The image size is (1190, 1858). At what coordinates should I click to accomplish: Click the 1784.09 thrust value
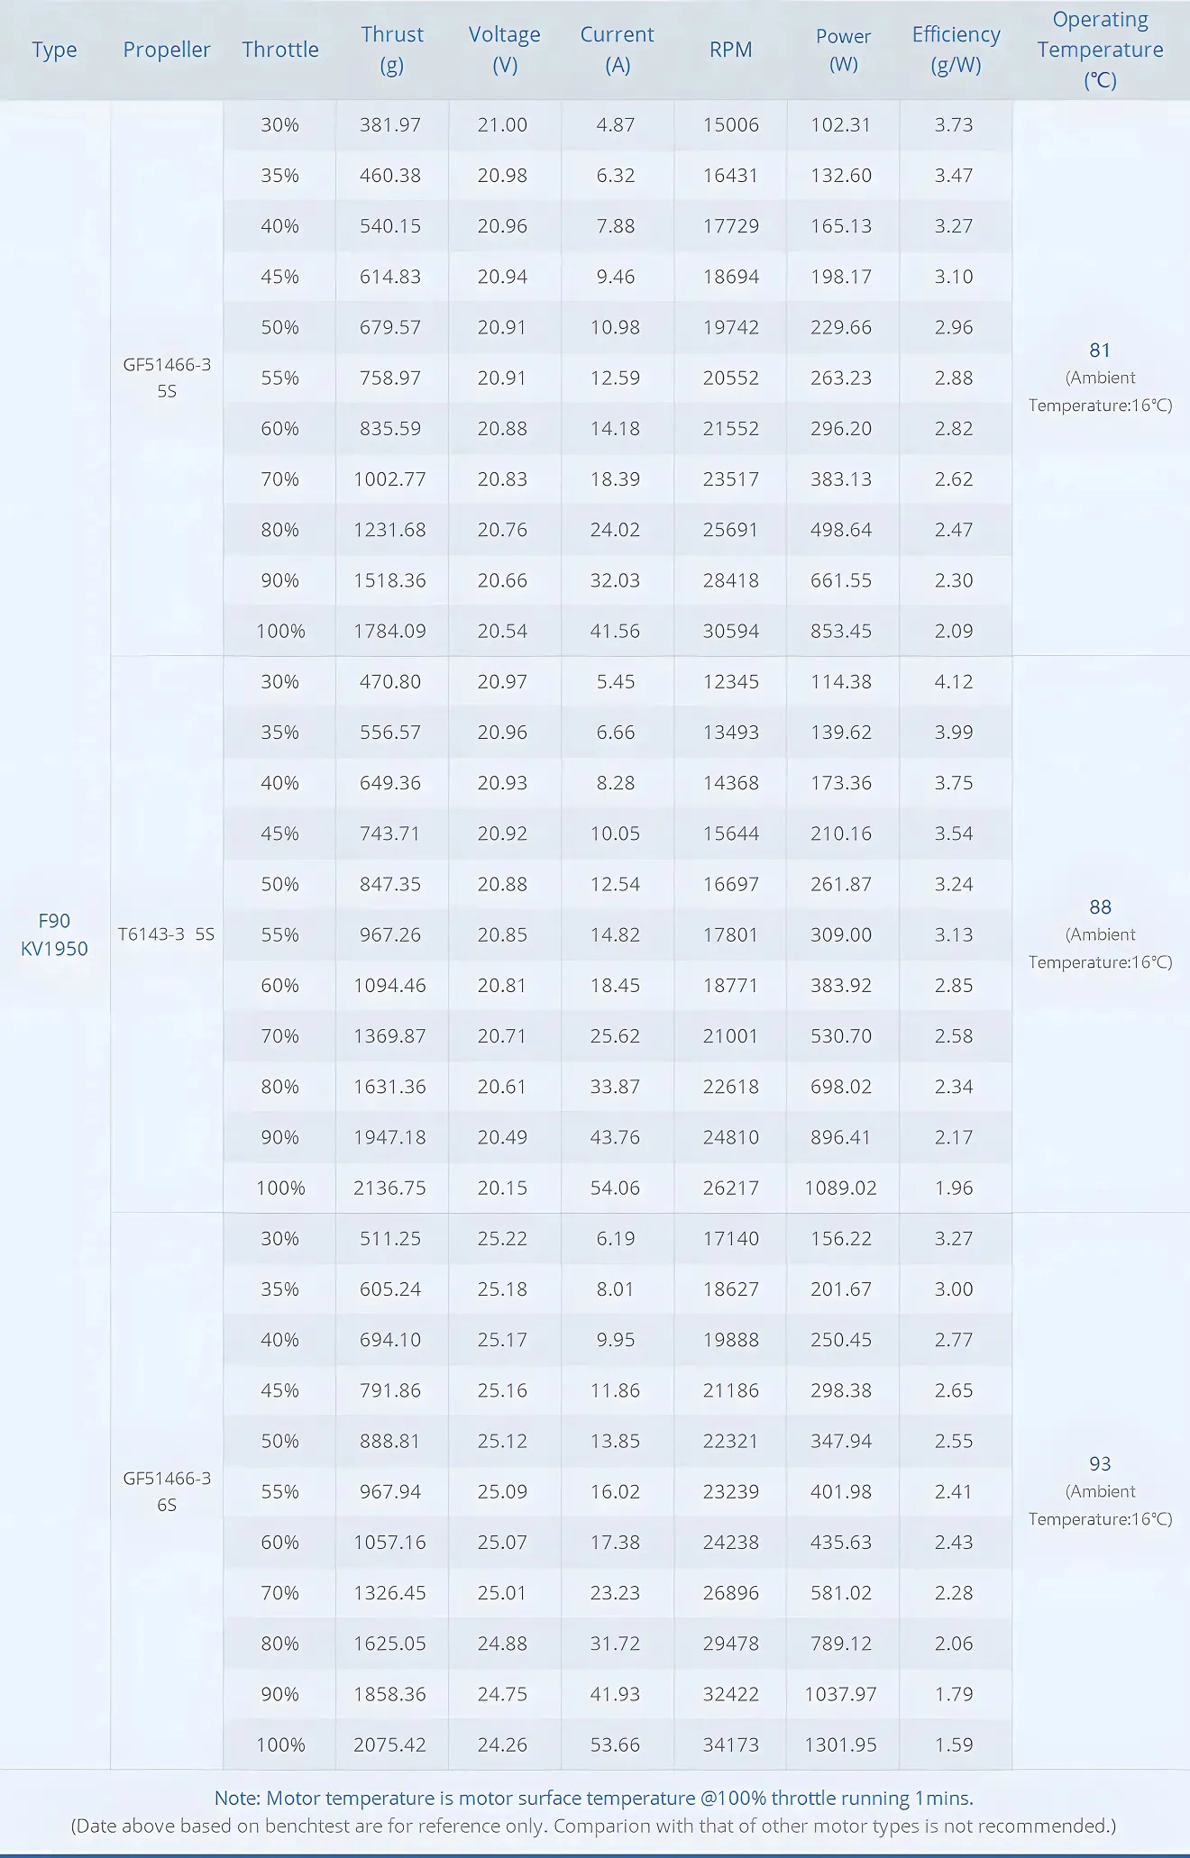tap(390, 631)
